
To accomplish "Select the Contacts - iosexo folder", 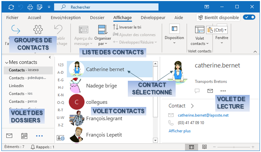I will 28,70.
